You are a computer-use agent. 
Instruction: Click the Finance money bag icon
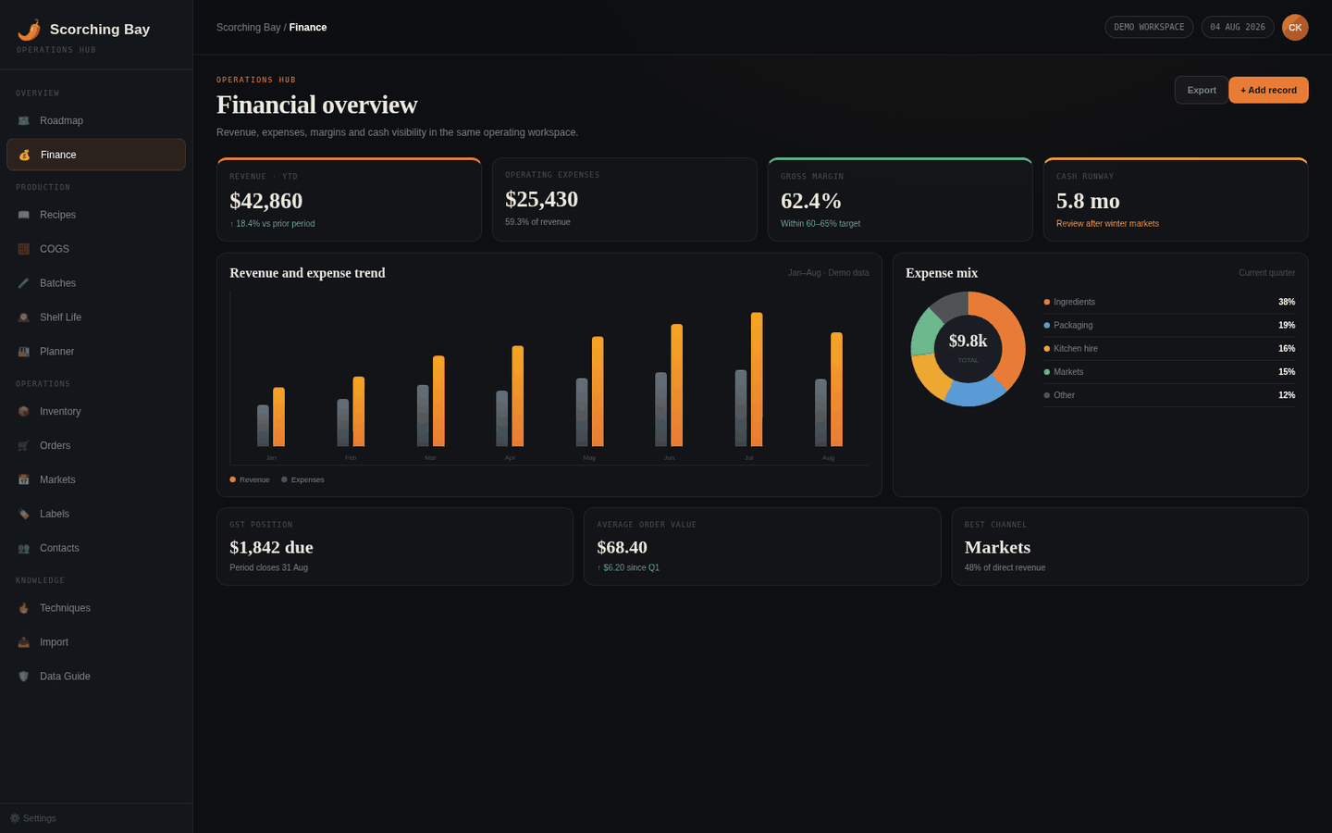tap(25, 155)
